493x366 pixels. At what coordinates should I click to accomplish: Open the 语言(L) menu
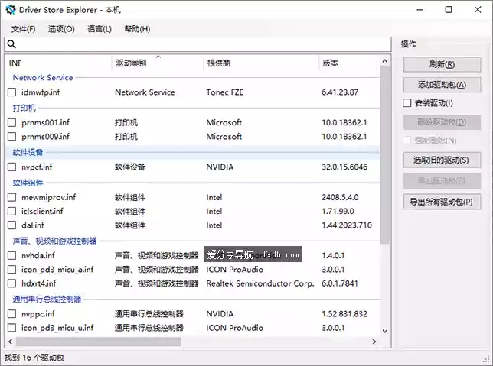[100, 29]
